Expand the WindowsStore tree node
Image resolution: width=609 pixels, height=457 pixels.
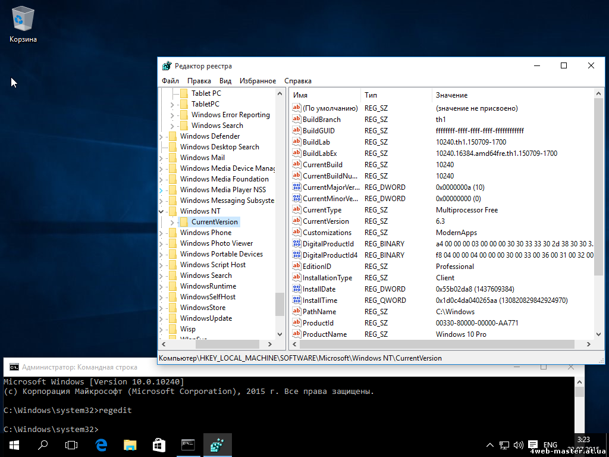tap(161, 308)
